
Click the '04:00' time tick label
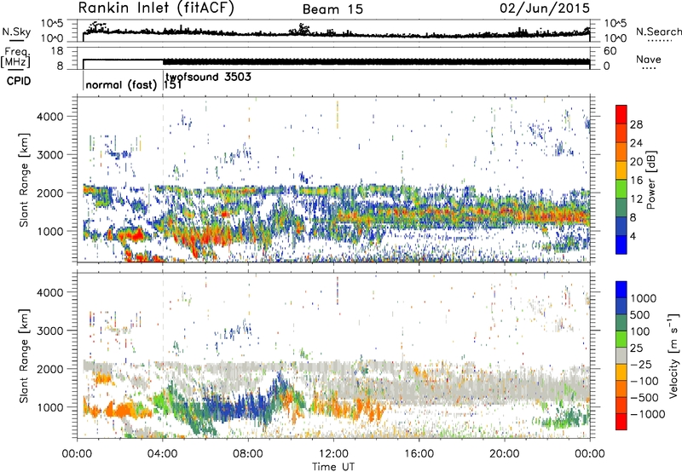(162, 454)
